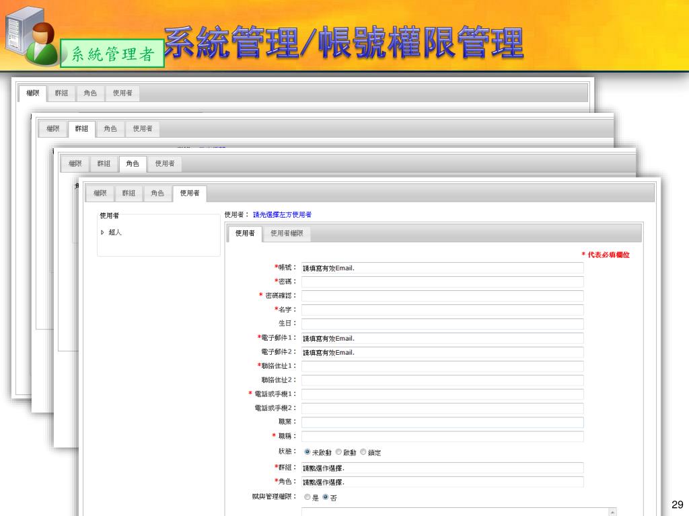Switch to the 使用者 sub-tab in the form

pyautogui.click(x=245, y=233)
